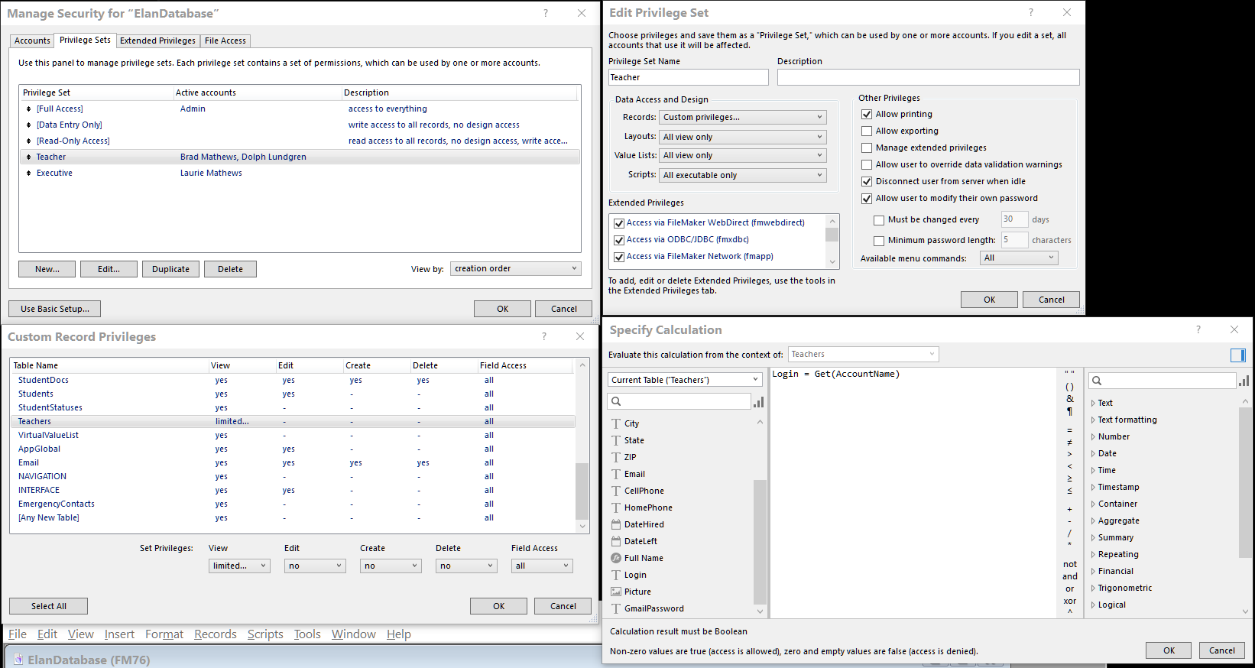Open the Records custom privileges dropdown
The image size is (1255, 668).
(743, 117)
